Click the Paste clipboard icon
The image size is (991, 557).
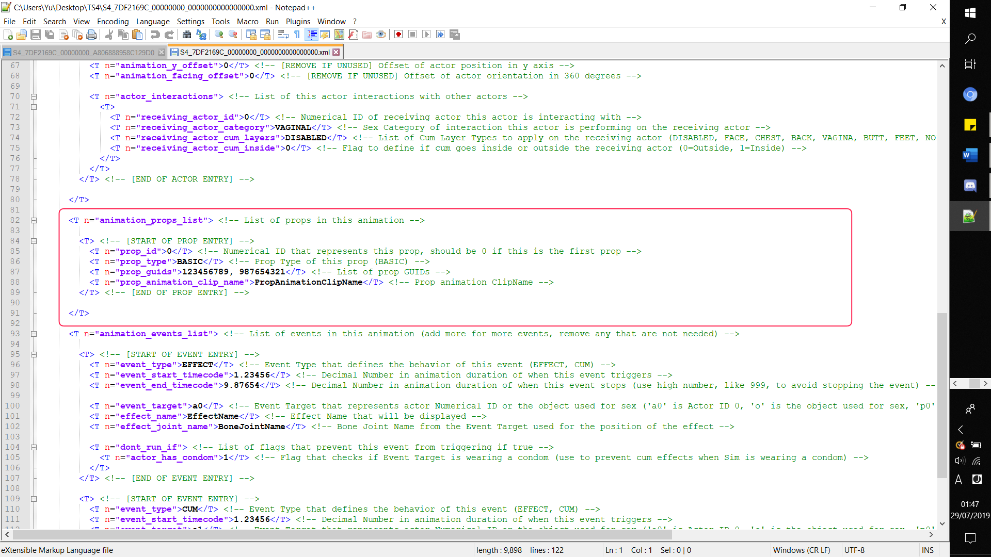tap(137, 35)
